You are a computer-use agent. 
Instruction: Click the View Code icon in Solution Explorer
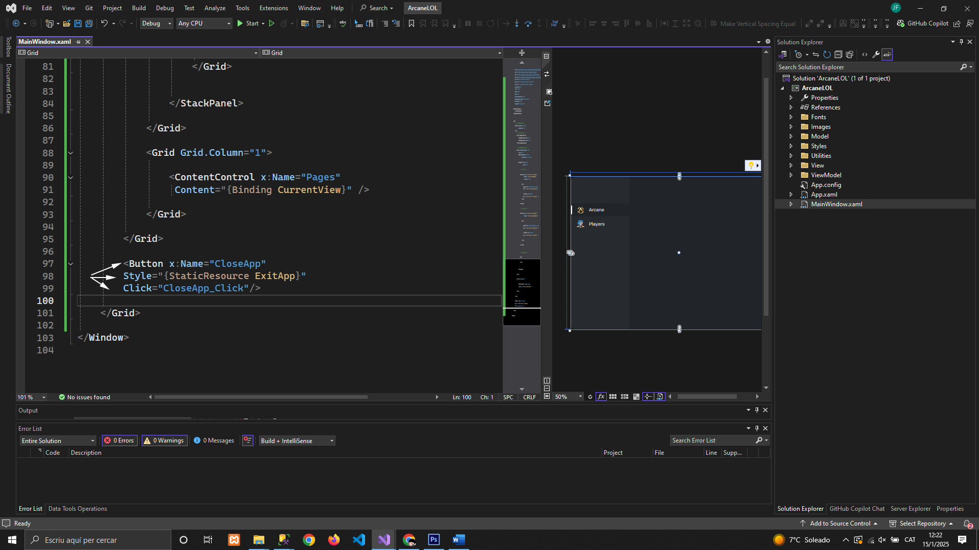(865, 54)
